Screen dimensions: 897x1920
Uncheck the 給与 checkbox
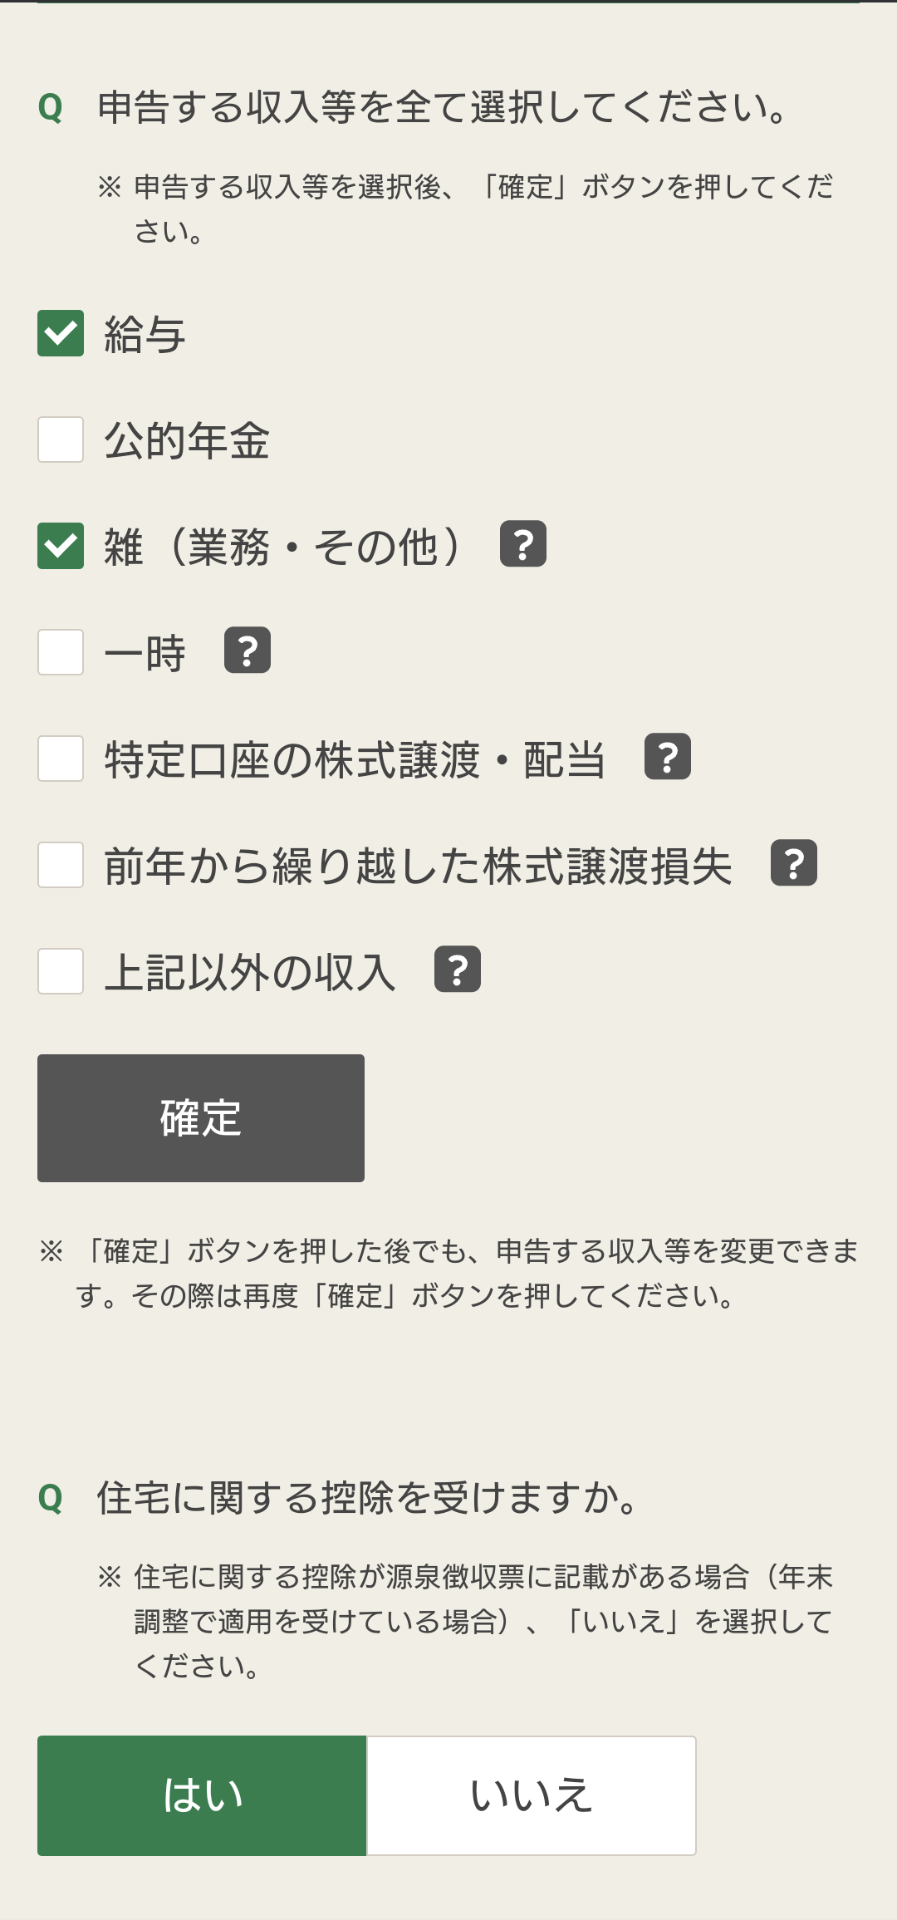tap(61, 333)
